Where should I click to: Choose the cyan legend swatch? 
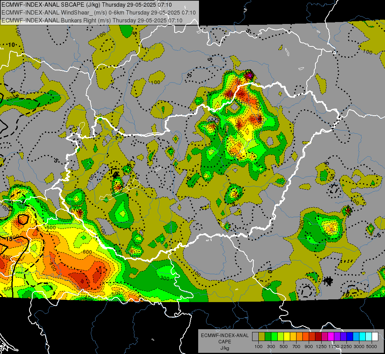click(x=363, y=337)
